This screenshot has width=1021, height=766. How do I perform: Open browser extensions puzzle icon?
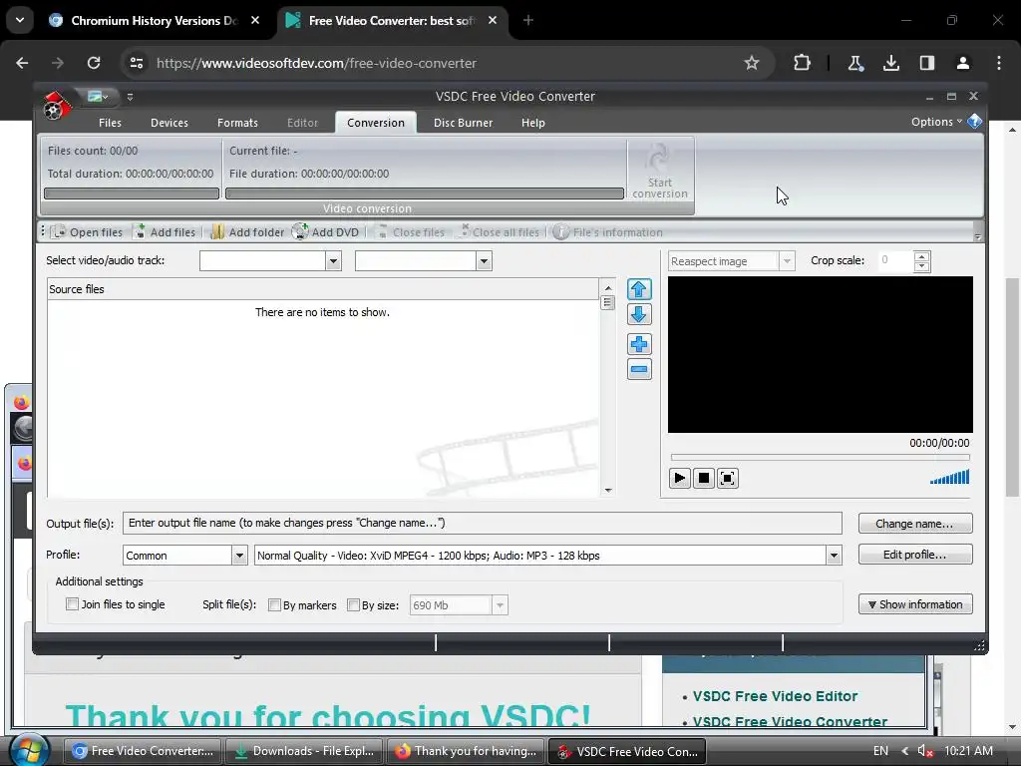tap(803, 63)
